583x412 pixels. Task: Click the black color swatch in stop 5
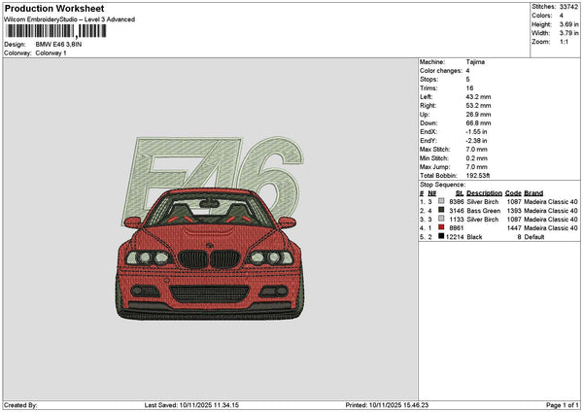[x=442, y=236]
